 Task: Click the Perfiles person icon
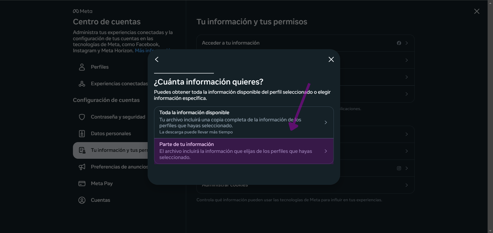point(82,67)
